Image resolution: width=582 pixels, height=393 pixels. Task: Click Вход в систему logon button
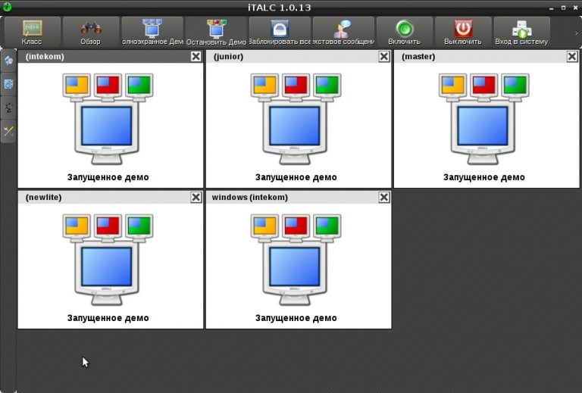522,32
